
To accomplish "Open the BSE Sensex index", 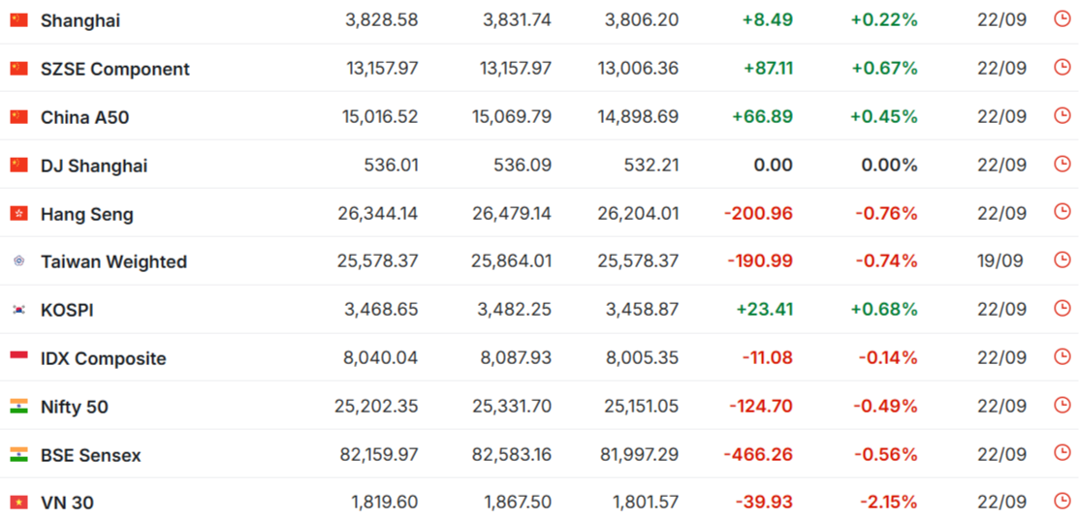I will coord(91,456).
